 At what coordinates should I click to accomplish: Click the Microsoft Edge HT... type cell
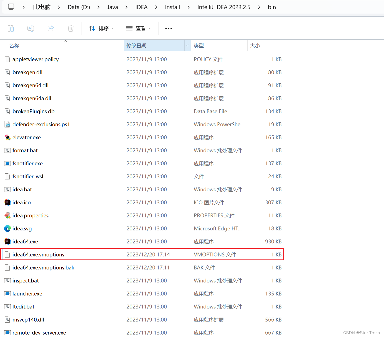218,228
